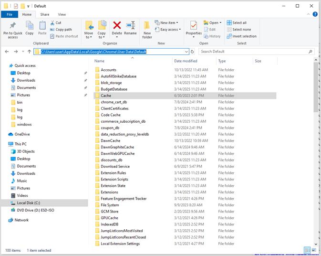Go up one folder level arrow
Viewport: 321px width, 256px height.
tap(29, 52)
